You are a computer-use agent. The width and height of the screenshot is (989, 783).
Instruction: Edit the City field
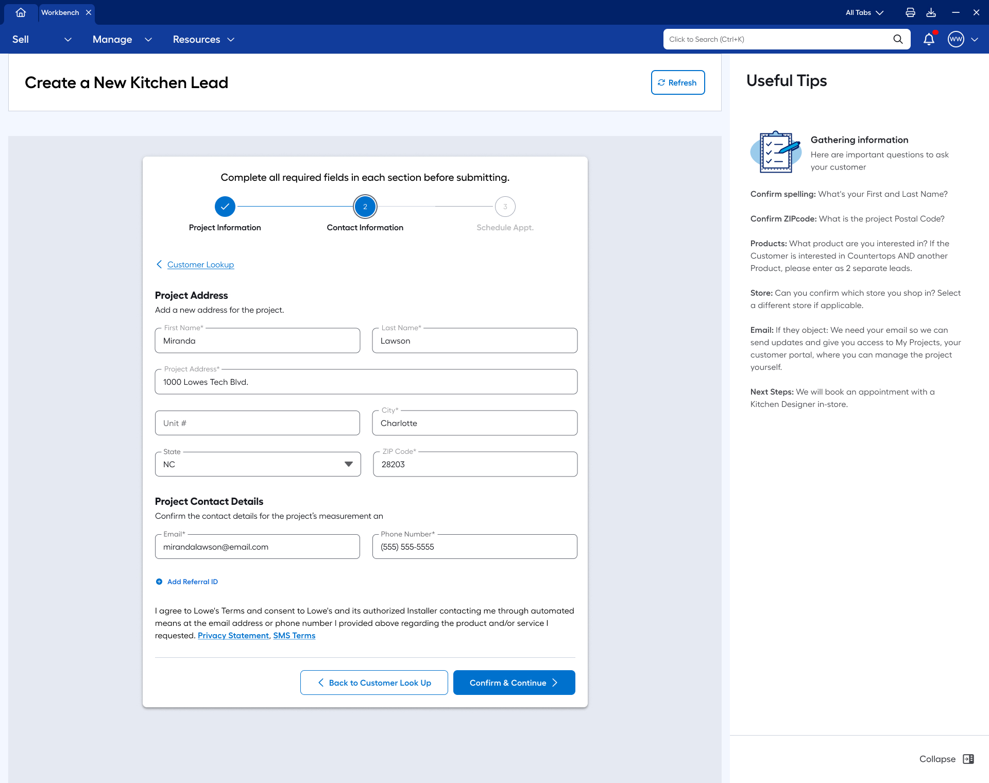click(475, 423)
